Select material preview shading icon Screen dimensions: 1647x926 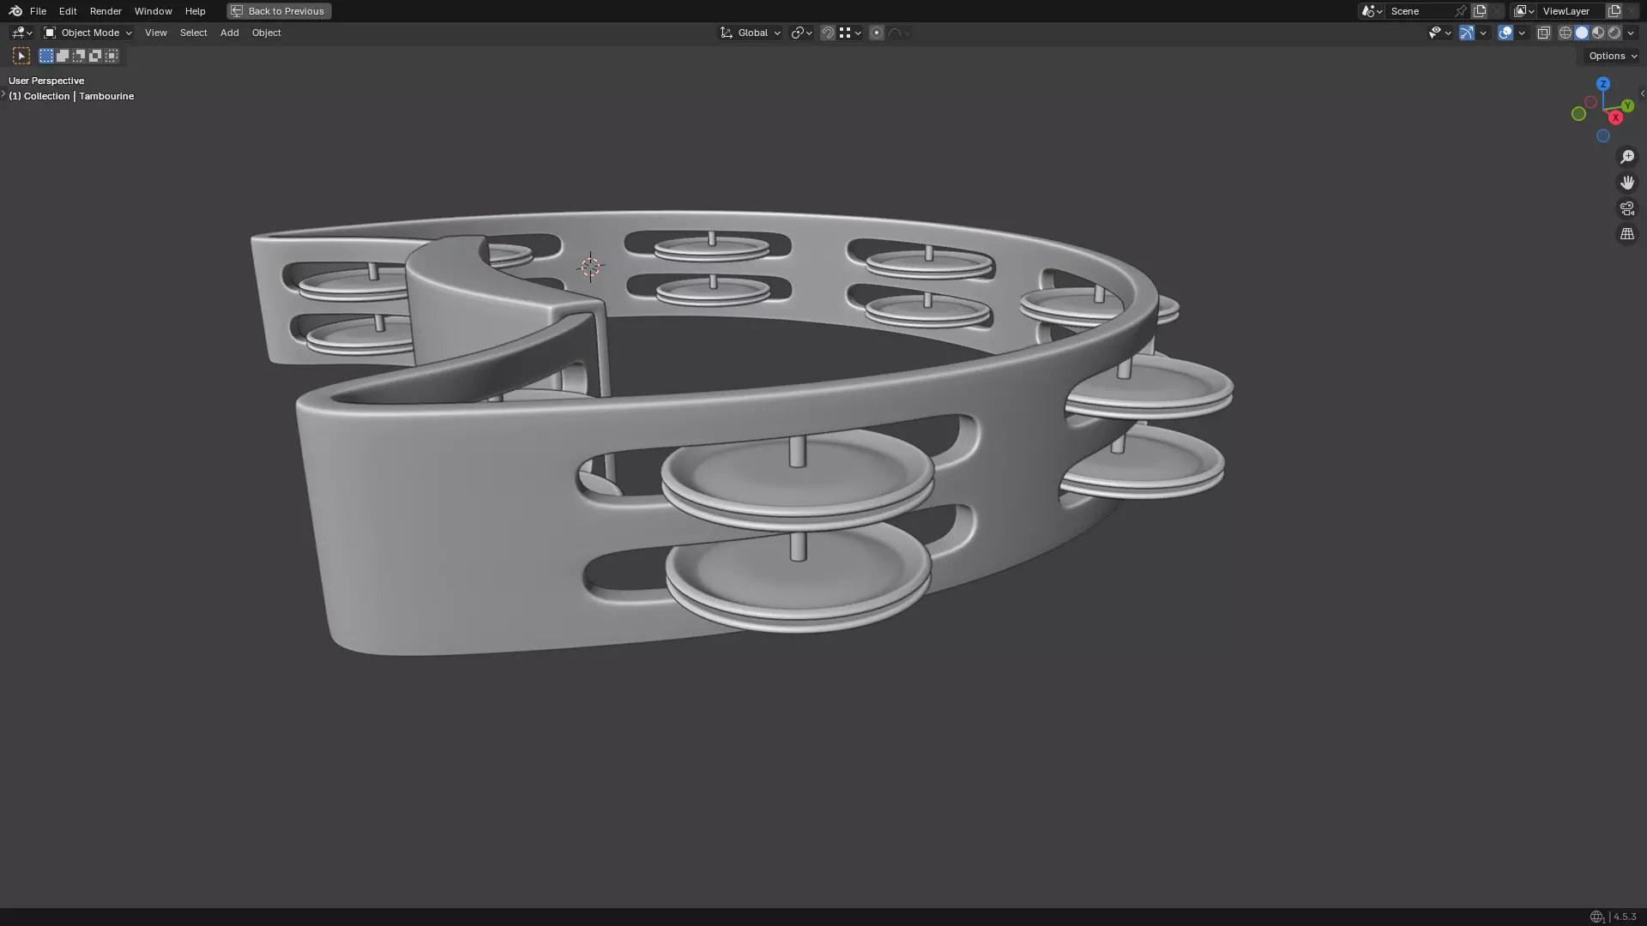[x=1598, y=33]
